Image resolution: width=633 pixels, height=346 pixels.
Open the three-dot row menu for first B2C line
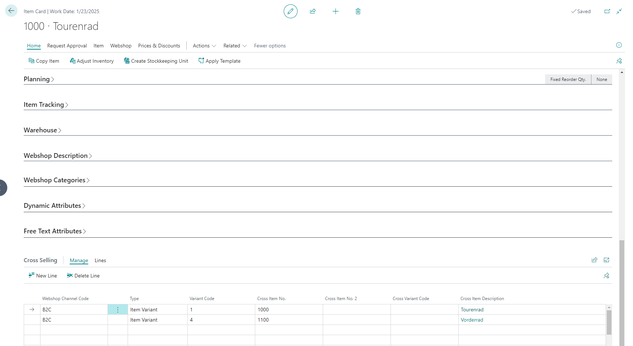point(118,310)
